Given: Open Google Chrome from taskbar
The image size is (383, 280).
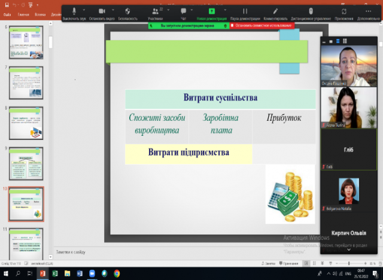Looking at the screenshot, I should [x=117, y=273].
